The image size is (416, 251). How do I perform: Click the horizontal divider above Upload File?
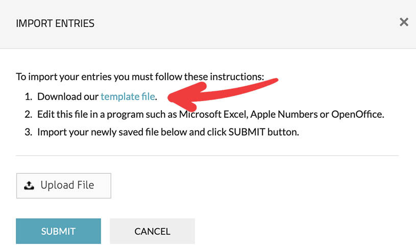207,155
